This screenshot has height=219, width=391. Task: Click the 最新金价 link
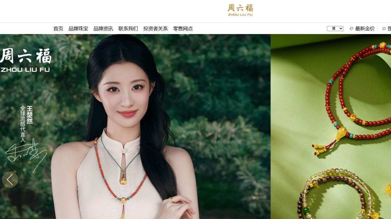point(365,29)
